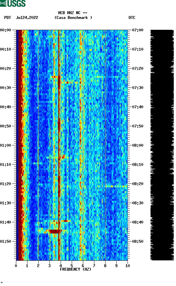This screenshot has height=286, width=176.
Task: Click the '08:00' UTC time label
Action: (138, 145)
